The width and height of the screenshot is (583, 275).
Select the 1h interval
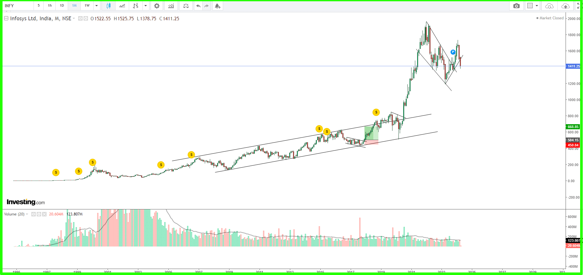(x=50, y=6)
